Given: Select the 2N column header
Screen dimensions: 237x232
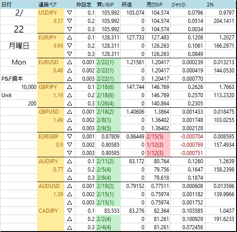Looking at the screenshot, I should pyautogui.click(x=220, y=5).
